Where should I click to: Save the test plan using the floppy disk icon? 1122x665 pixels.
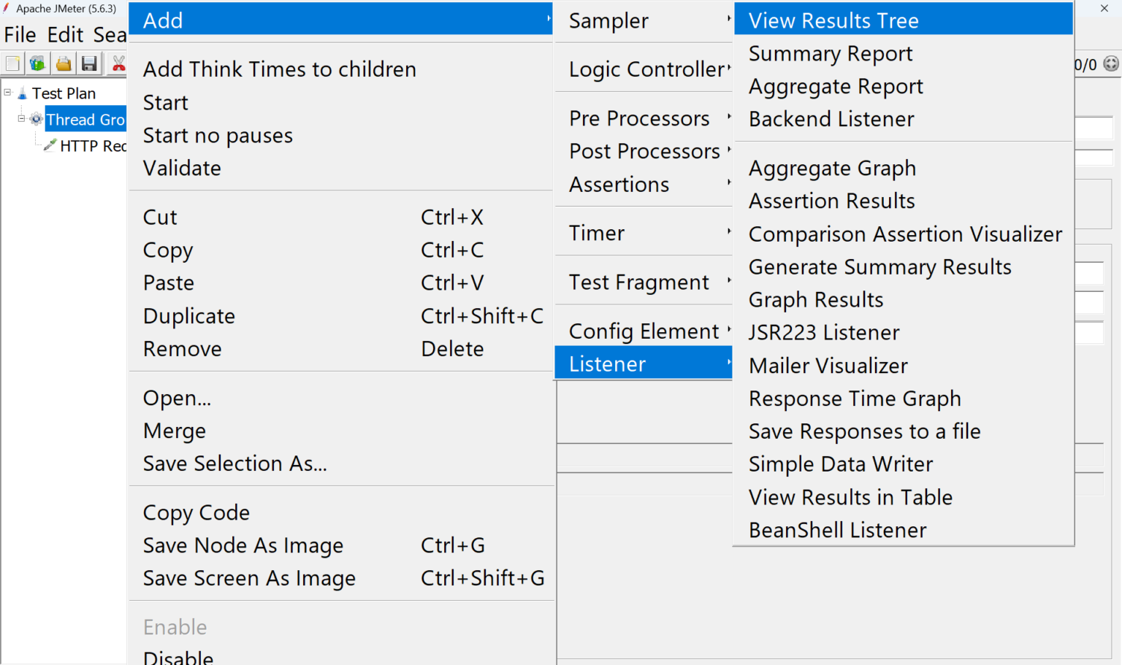(89, 64)
